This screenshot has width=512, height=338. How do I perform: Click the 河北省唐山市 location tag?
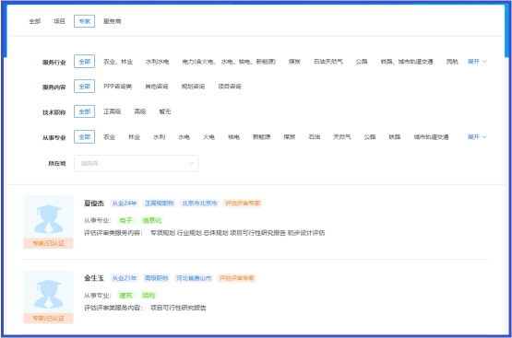[194, 278]
